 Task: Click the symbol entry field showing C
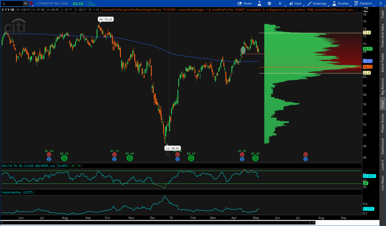12,4
